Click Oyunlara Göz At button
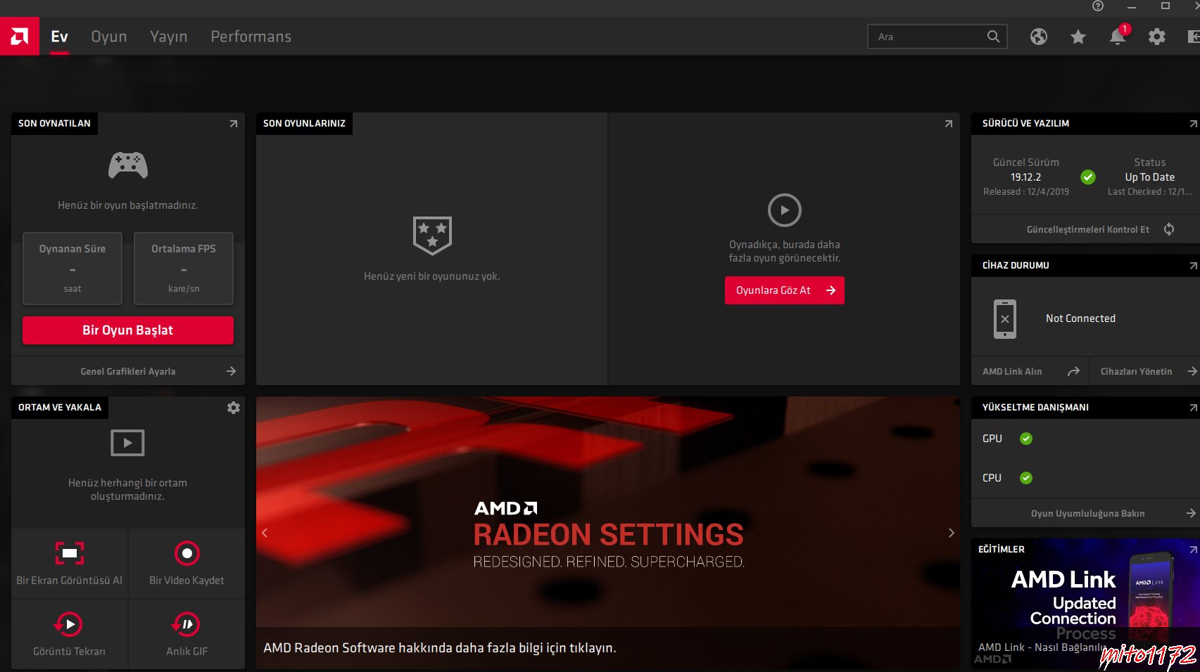Image resolution: width=1200 pixels, height=672 pixels. pyautogui.click(x=785, y=290)
